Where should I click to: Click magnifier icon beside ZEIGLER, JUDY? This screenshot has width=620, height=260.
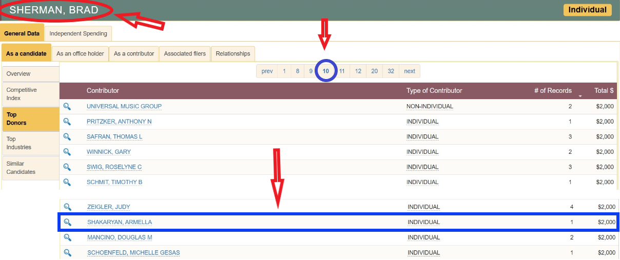[67, 207]
